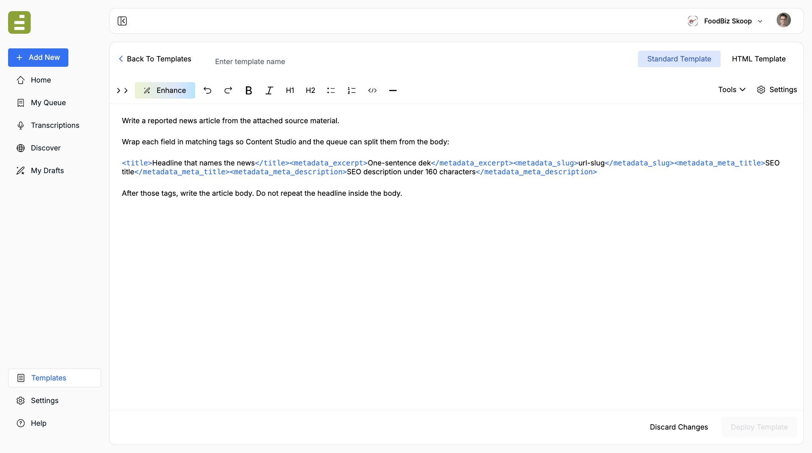Image resolution: width=812 pixels, height=453 pixels.
Task: Open editor Settings with gear icon
Action: (777, 89)
